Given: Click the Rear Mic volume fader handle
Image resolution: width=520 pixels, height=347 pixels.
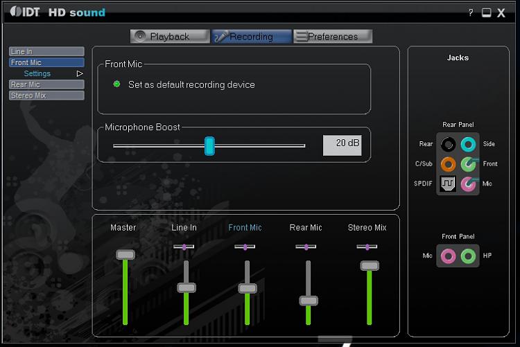Looking at the screenshot, I should (309, 301).
